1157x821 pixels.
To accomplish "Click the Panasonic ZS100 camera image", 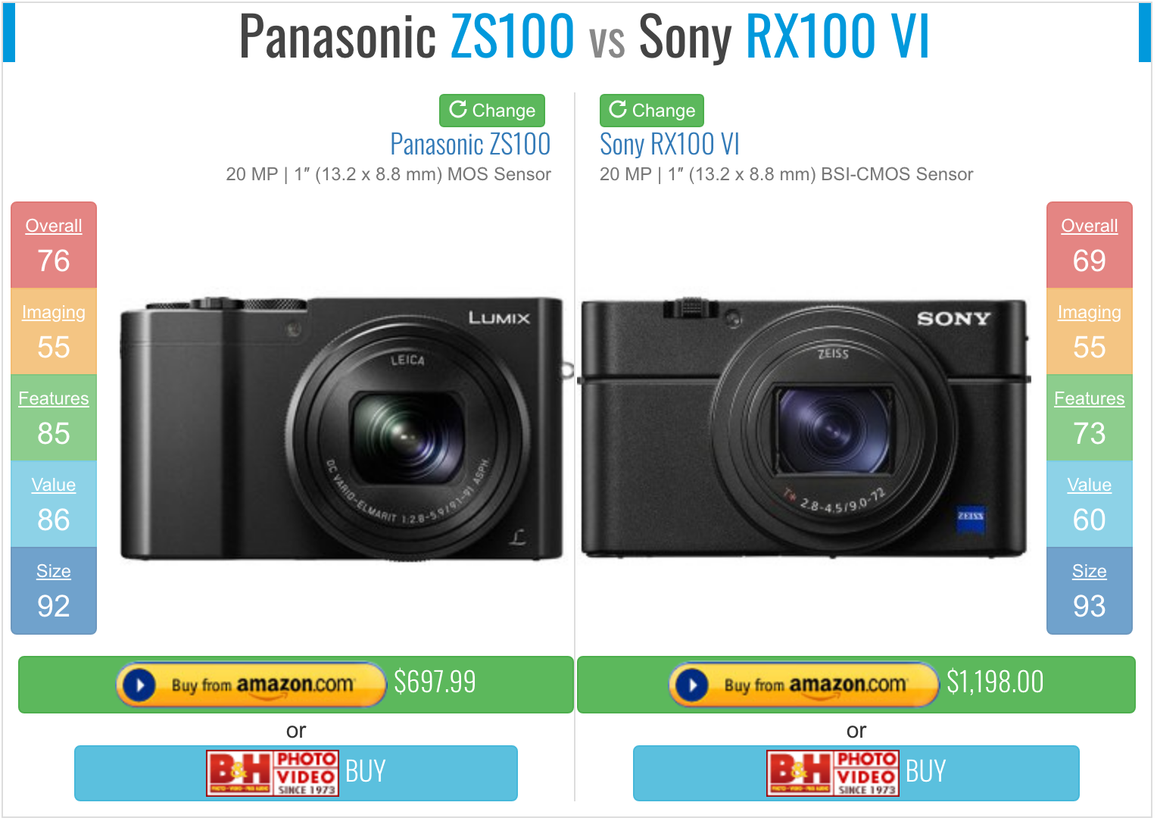I will click(x=342, y=429).
